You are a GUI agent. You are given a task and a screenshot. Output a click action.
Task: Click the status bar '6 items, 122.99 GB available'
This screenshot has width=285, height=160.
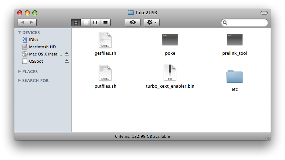pos(142,136)
